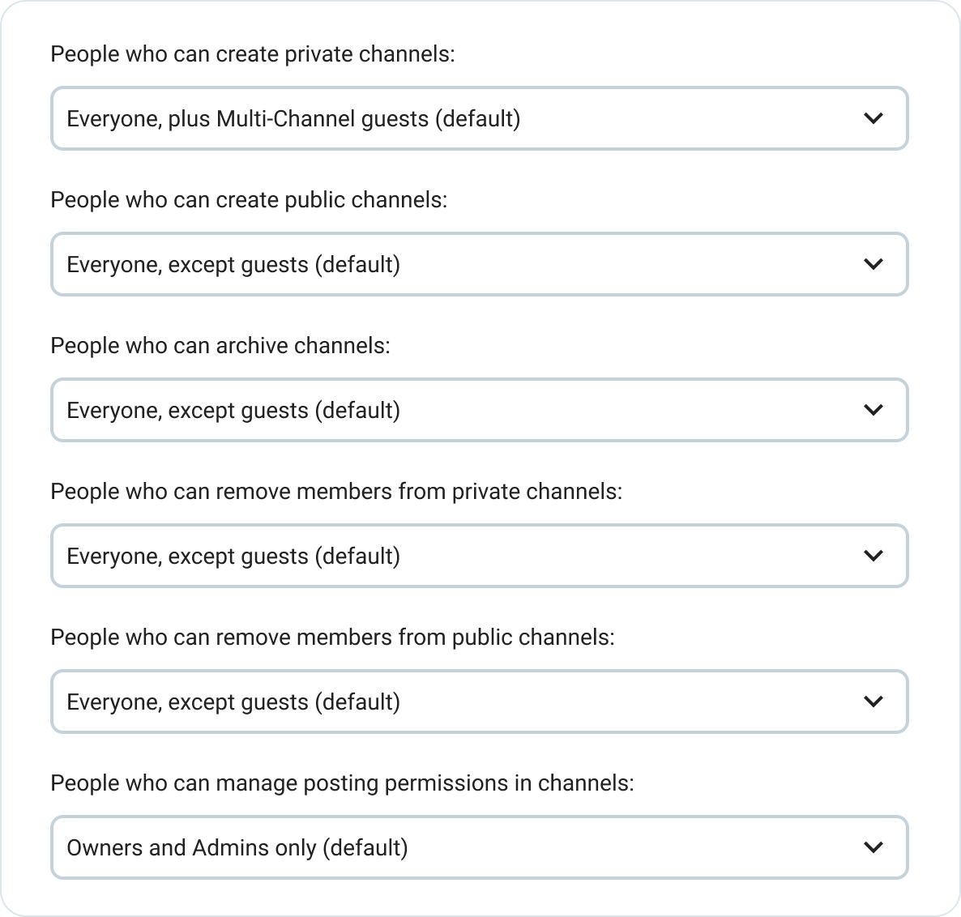Open the remove members from public channels dropdown
This screenshot has height=917, width=961.
478,702
